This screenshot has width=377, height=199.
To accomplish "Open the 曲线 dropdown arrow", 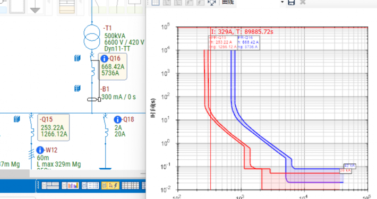I will click(282, 2).
